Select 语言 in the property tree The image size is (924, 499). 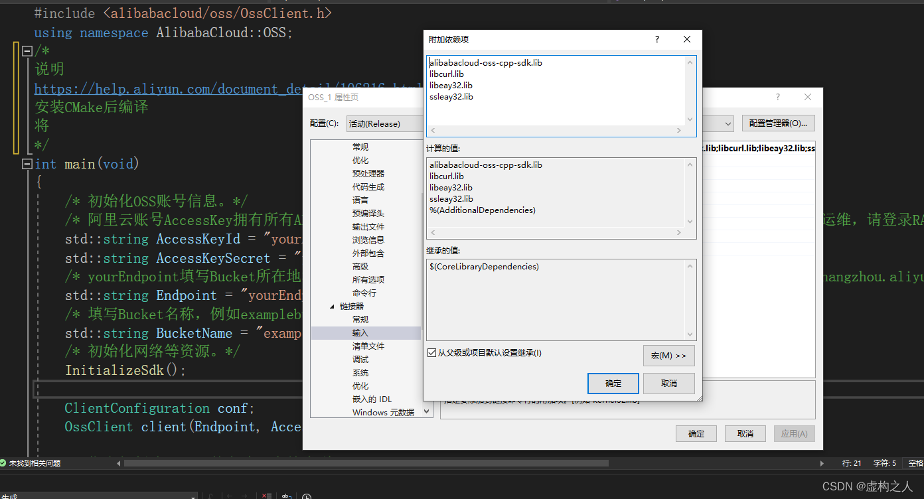[360, 200]
